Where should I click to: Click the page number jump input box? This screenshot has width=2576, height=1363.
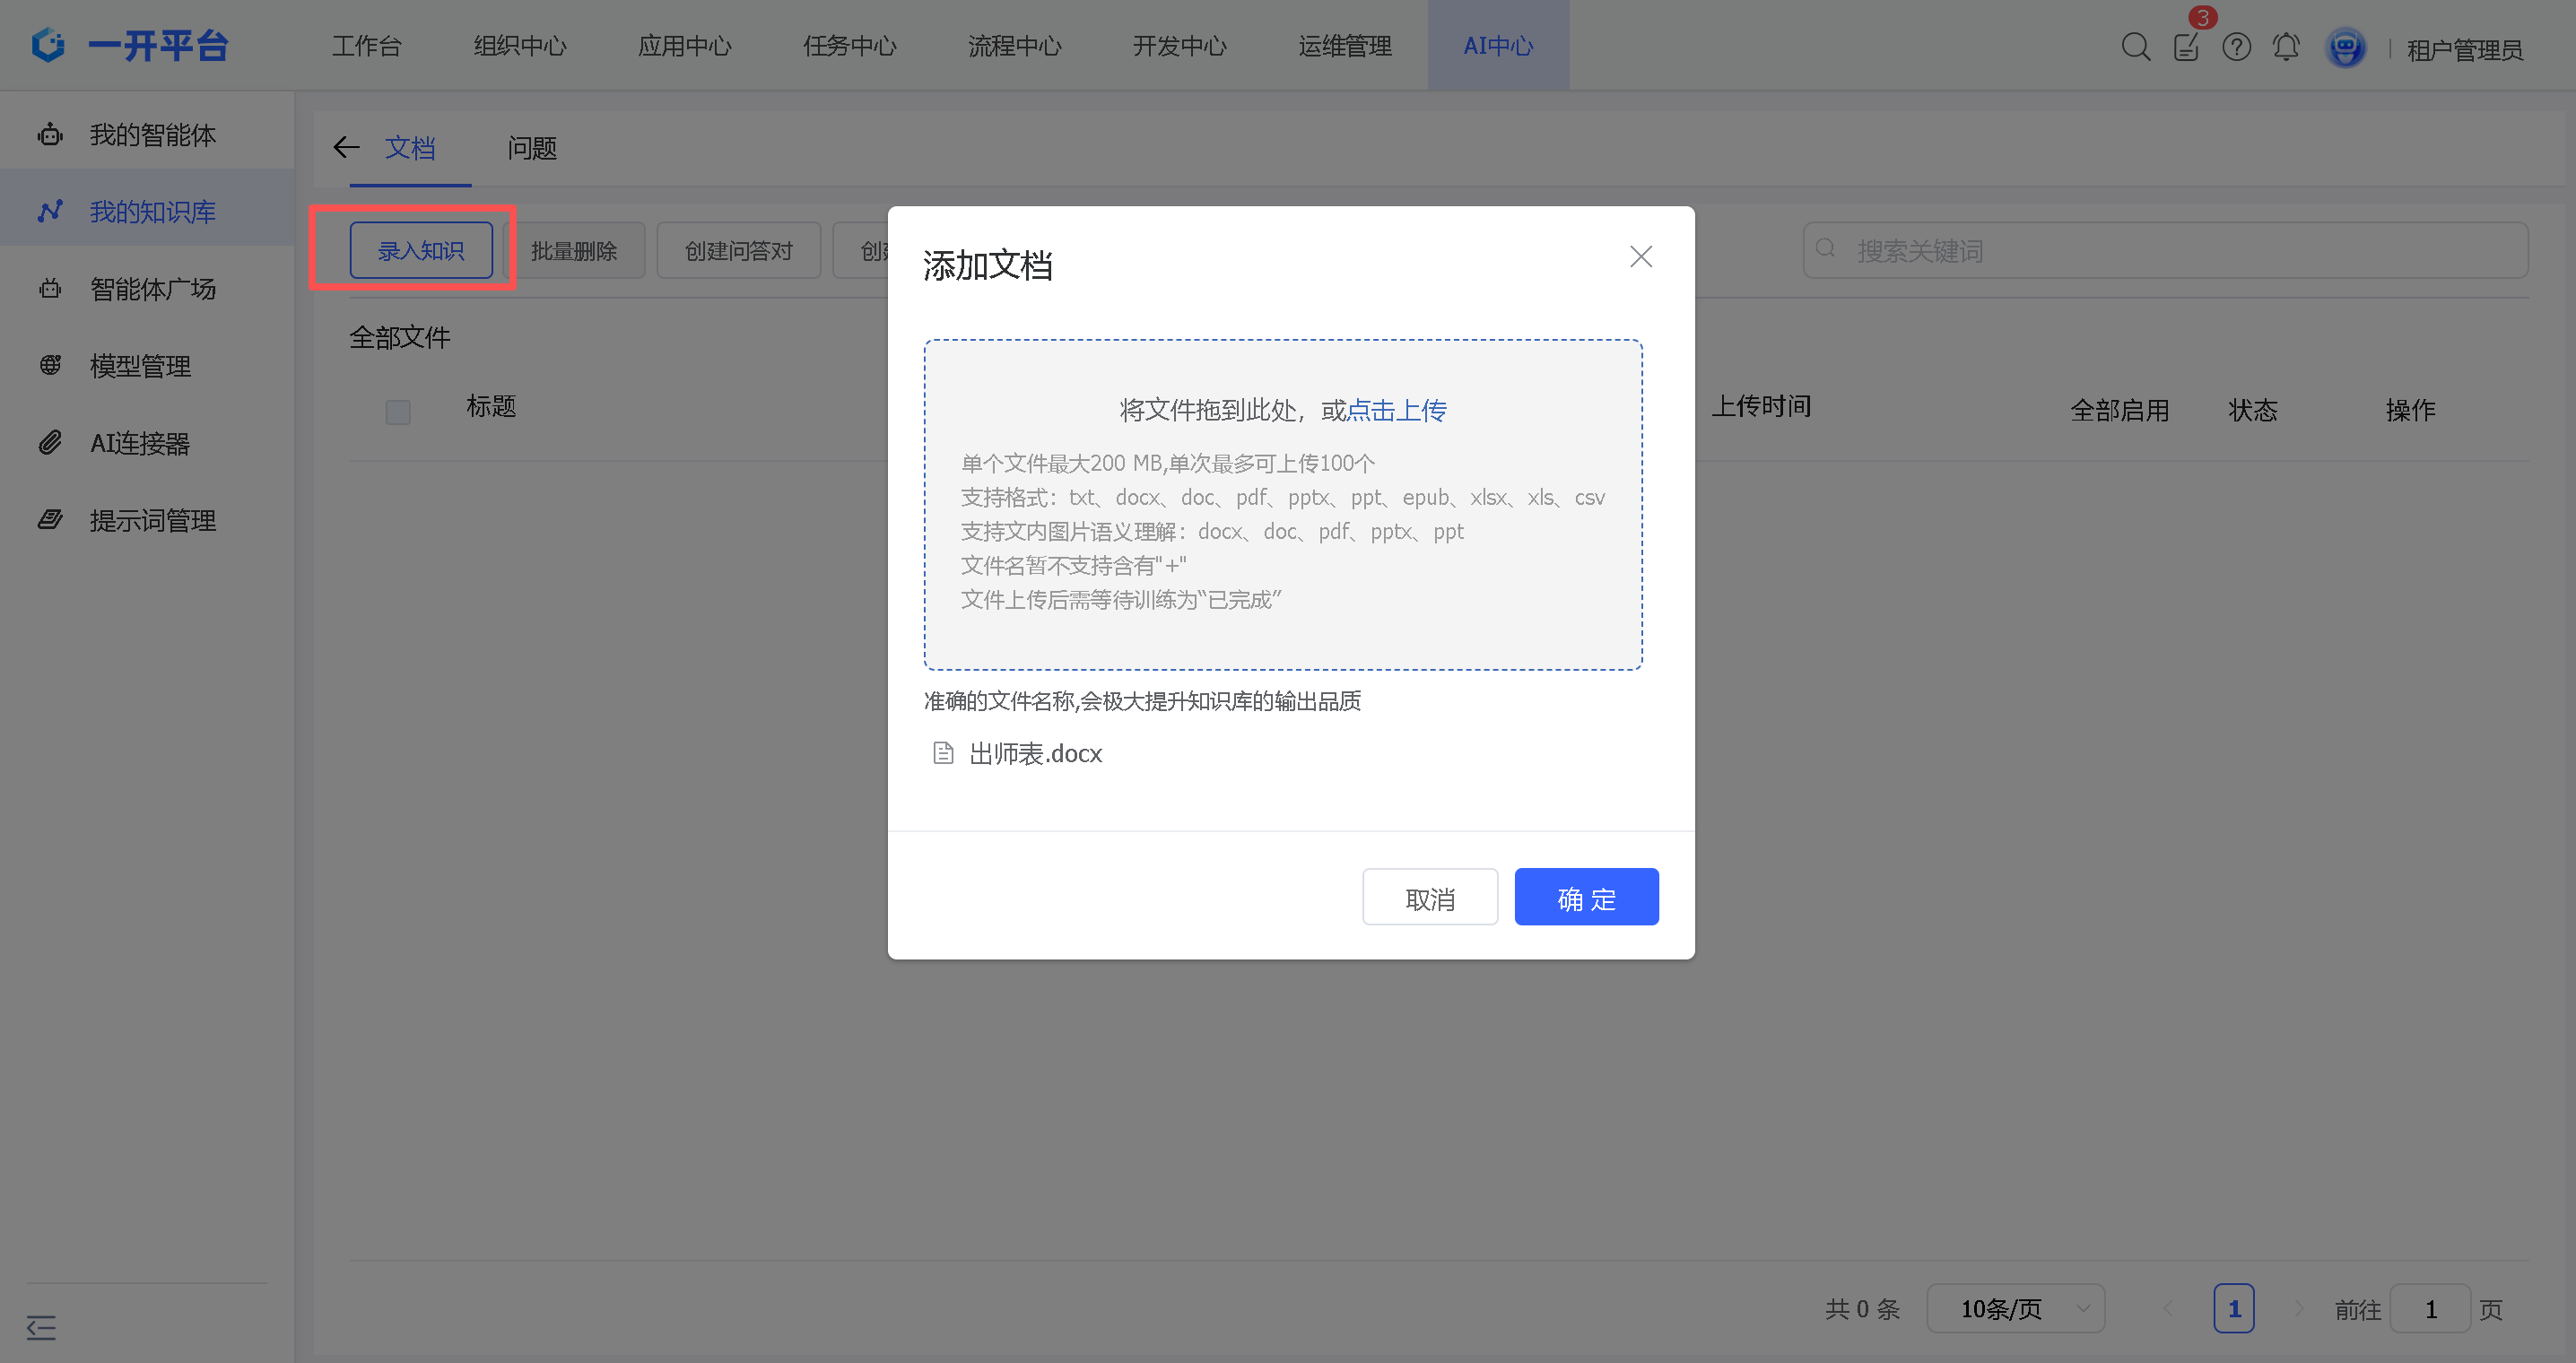click(x=2430, y=1309)
